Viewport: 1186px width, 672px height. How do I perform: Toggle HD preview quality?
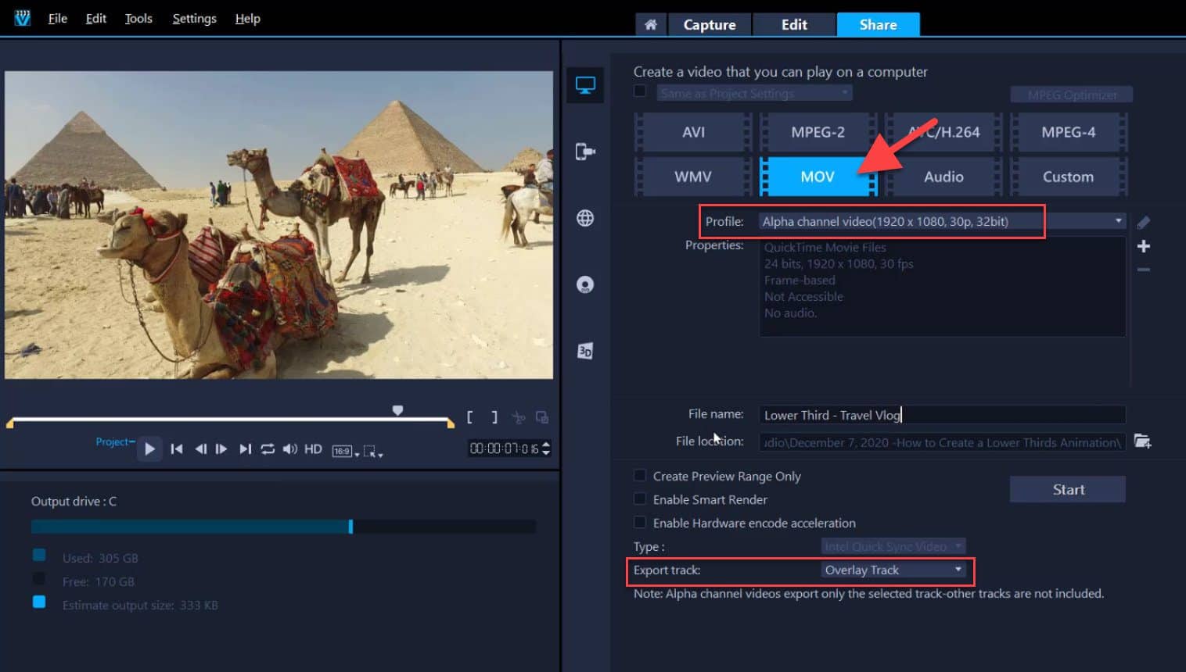pyautogui.click(x=312, y=449)
